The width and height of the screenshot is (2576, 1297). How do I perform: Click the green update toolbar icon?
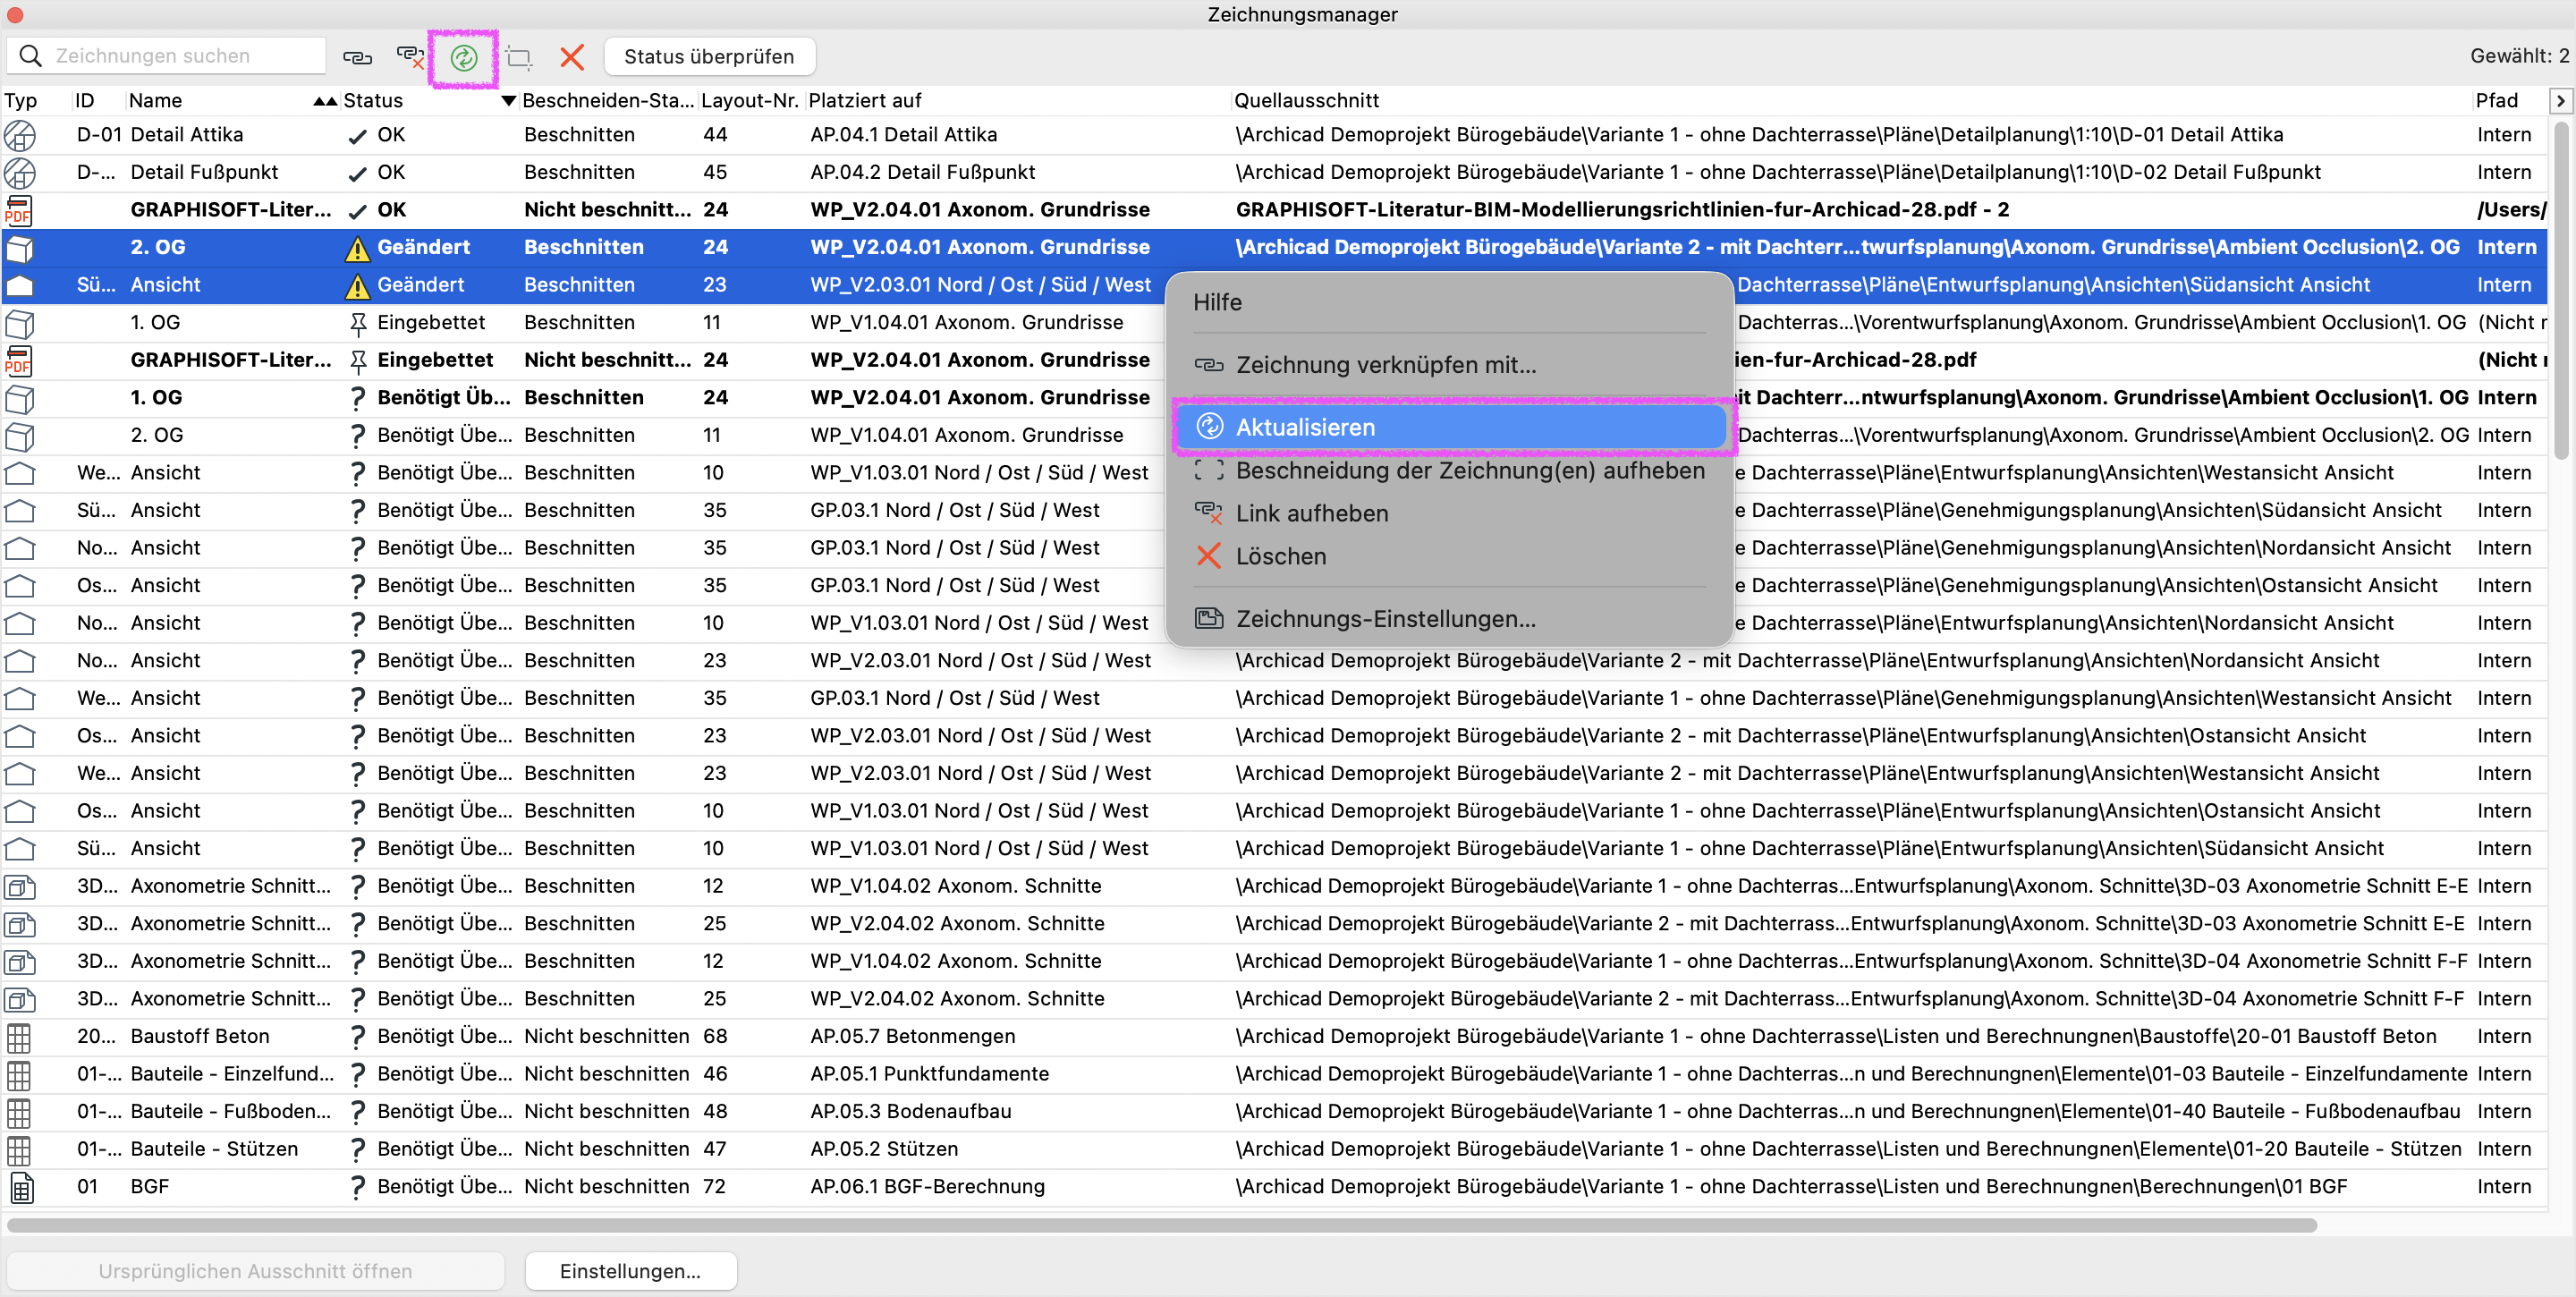(x=463, y=58)
